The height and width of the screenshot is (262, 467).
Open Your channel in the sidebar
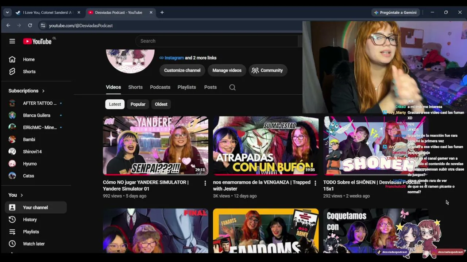pyautogui.click(x=36, y=207)
